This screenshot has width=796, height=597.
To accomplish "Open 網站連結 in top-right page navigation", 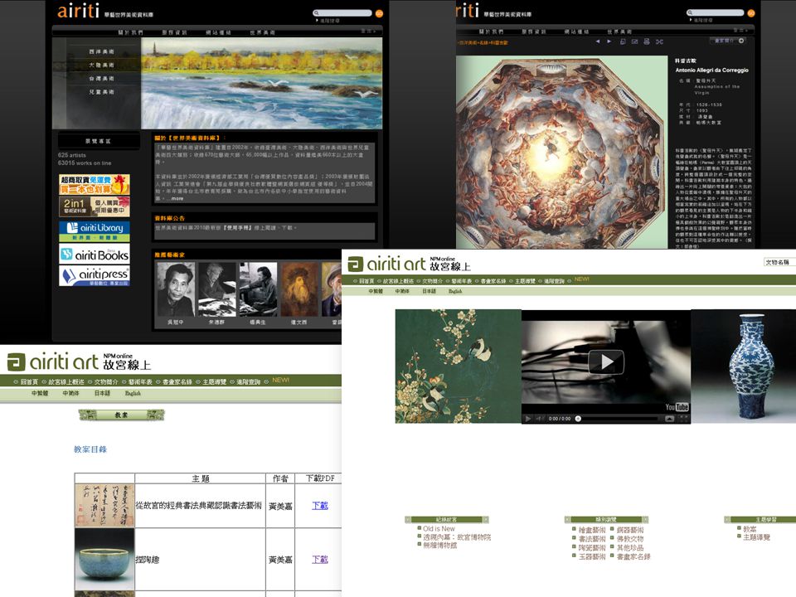I will coord(577,32).
